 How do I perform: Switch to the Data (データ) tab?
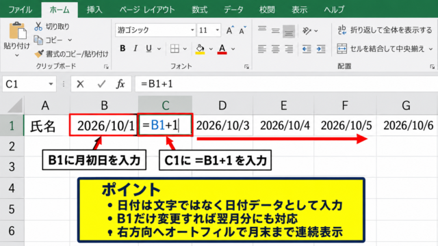[233, 10]
